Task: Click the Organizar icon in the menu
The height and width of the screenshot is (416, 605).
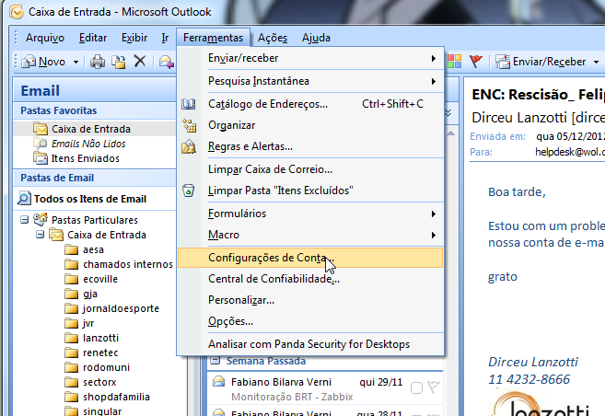Action: click(x=189, y=125)
